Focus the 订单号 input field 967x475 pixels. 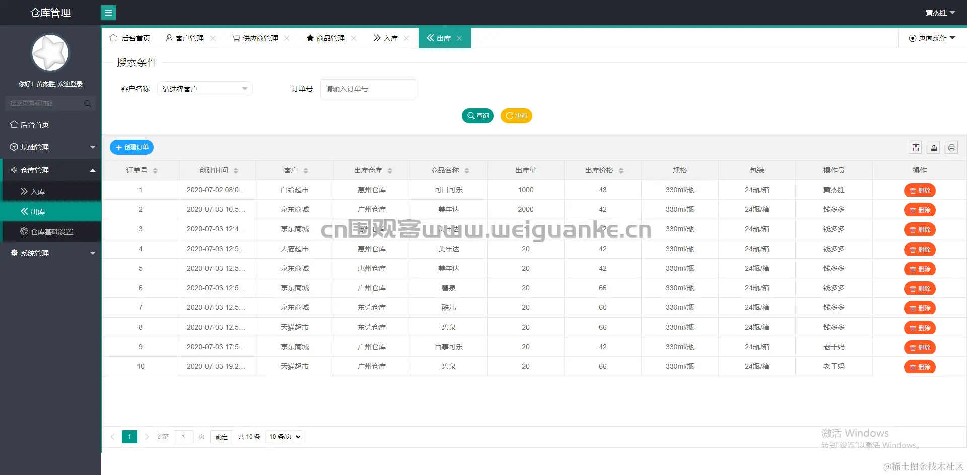coord(368,89)
